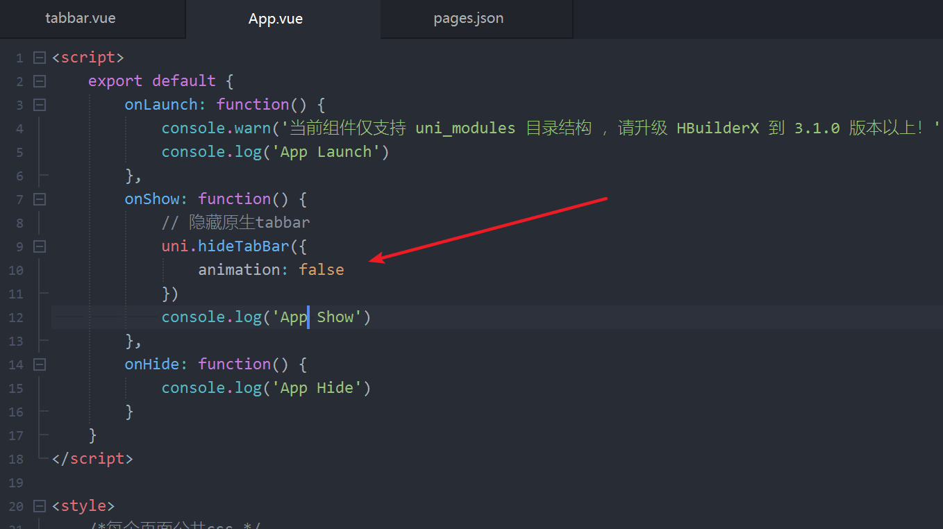The width and height of the screenshot is (943, 529).
Task: Click the closing </script> tag on line 18
Action: coord(92,458)
